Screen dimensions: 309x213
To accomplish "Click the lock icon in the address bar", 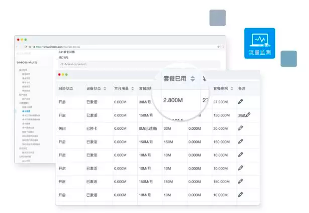I will (34, 47).
